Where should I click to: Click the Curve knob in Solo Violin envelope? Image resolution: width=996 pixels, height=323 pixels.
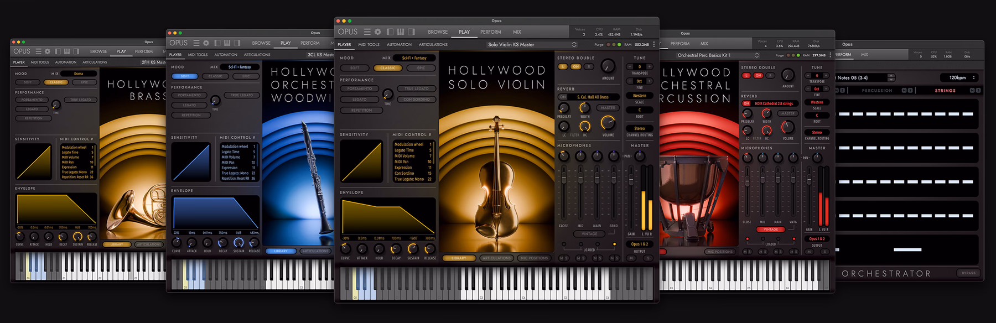pos(345,249)
